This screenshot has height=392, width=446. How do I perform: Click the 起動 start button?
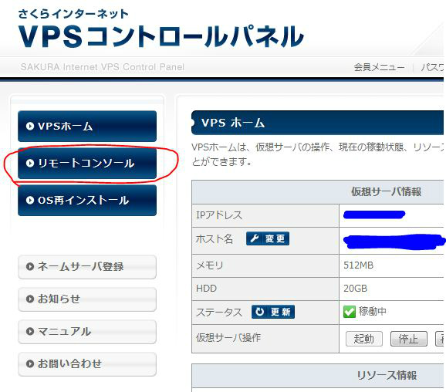coord(364,339)
